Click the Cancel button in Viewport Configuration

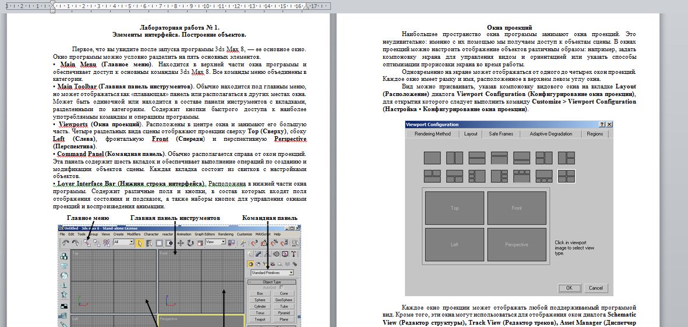tap(595, 288)
